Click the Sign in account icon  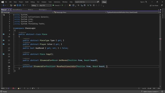tap(146, 2)
